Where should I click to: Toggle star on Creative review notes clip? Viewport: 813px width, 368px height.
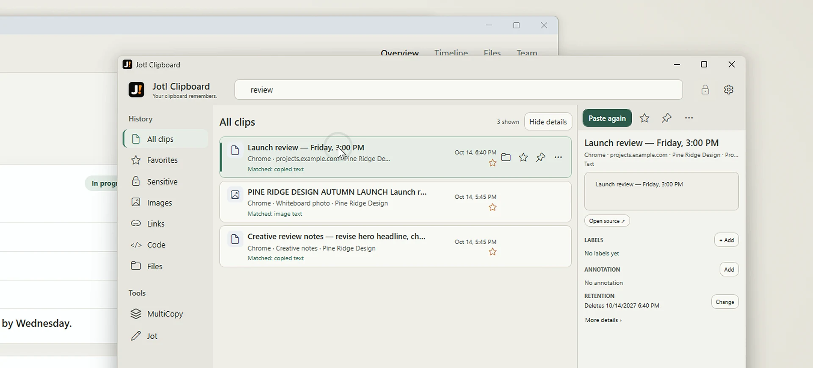[x=492, y=252]
